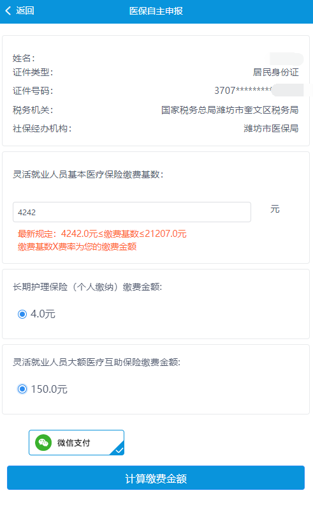Image resolution: width=313 pixels, height=509 pixels.
Task: Focus the 缴费基数 input field showing 4242
Action: [132, 212]
